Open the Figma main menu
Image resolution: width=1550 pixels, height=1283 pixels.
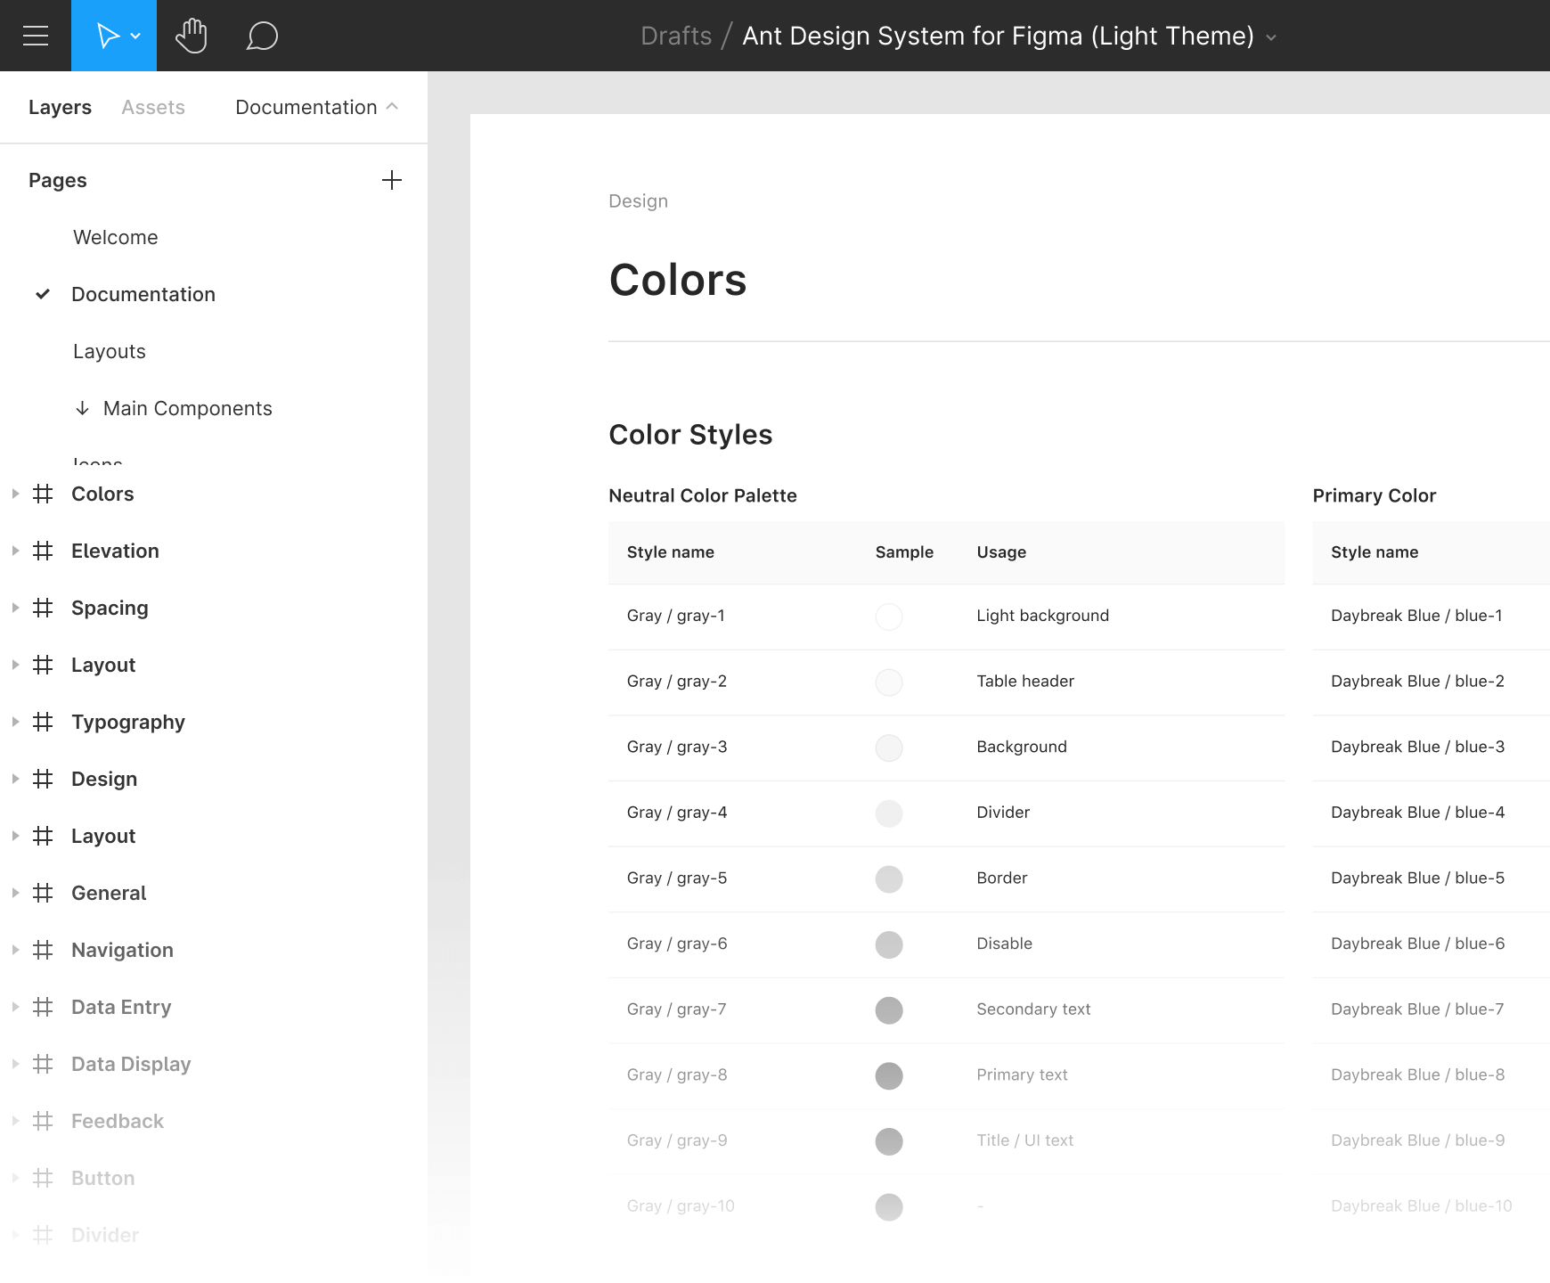coord(35,36)
